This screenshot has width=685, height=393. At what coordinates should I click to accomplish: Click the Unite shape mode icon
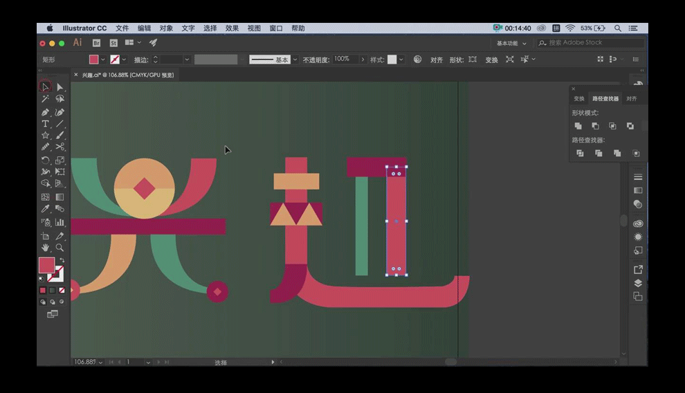point(578,126)
